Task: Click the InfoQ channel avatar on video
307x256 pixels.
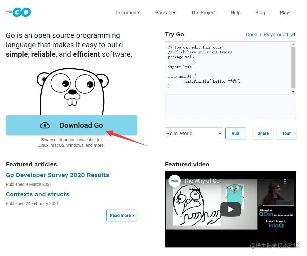Action: pyautogui.click(x=175, y=181)
